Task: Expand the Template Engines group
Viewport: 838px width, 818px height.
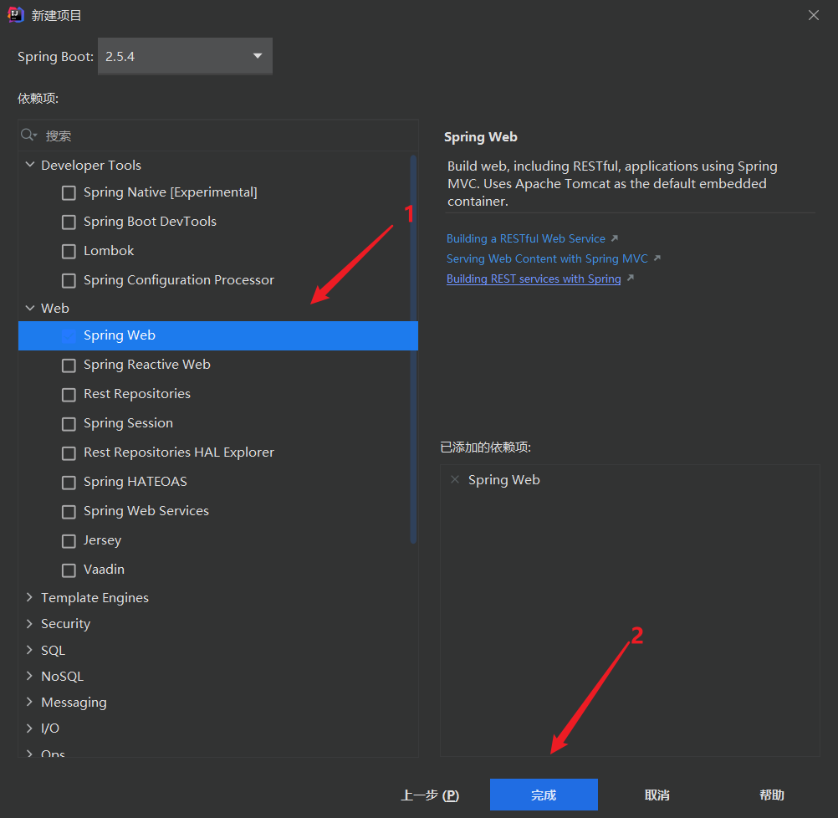Action: coord(30,597)
